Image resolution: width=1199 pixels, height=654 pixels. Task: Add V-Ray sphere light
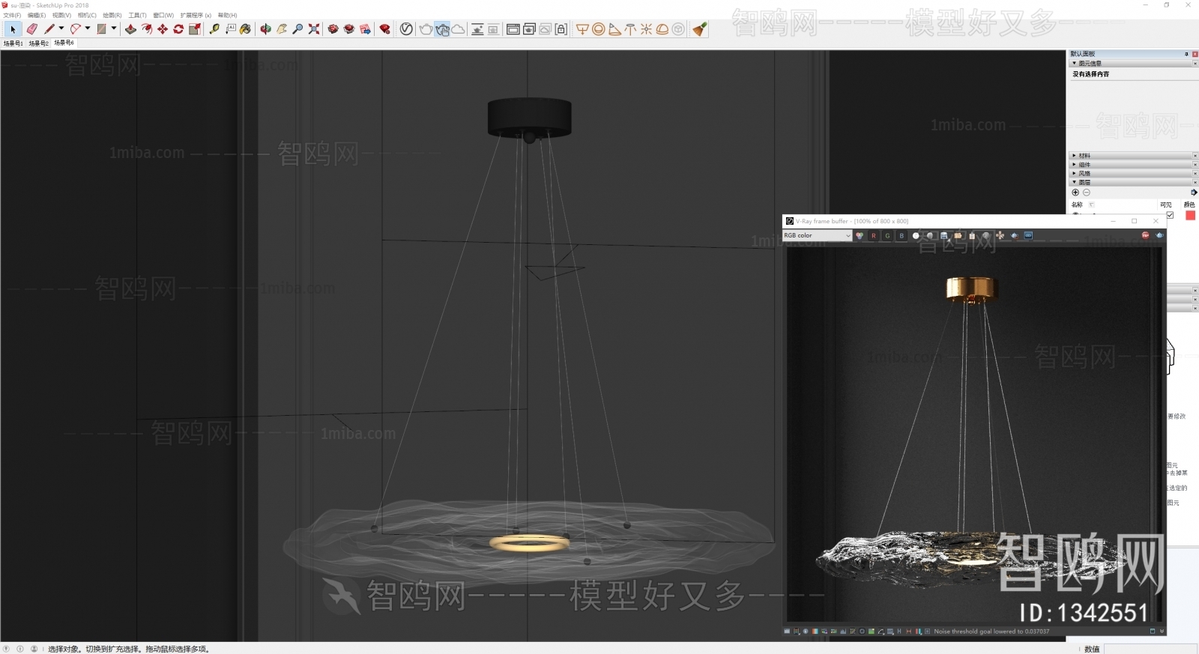pos(598,29)
